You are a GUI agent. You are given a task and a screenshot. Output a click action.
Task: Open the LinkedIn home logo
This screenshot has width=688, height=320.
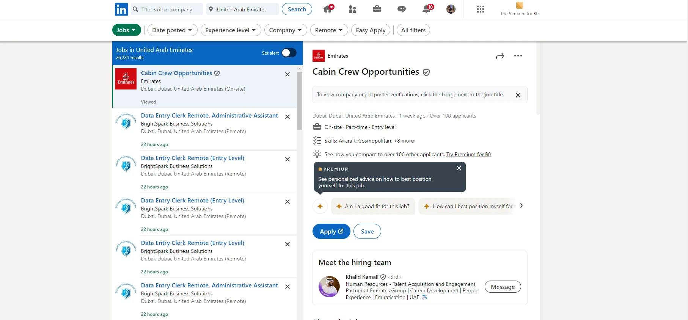pyautogui.click(x=121, y=9)
